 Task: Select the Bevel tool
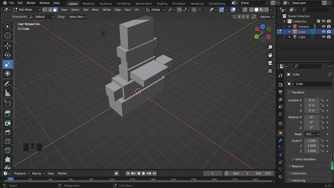[7, 132]
